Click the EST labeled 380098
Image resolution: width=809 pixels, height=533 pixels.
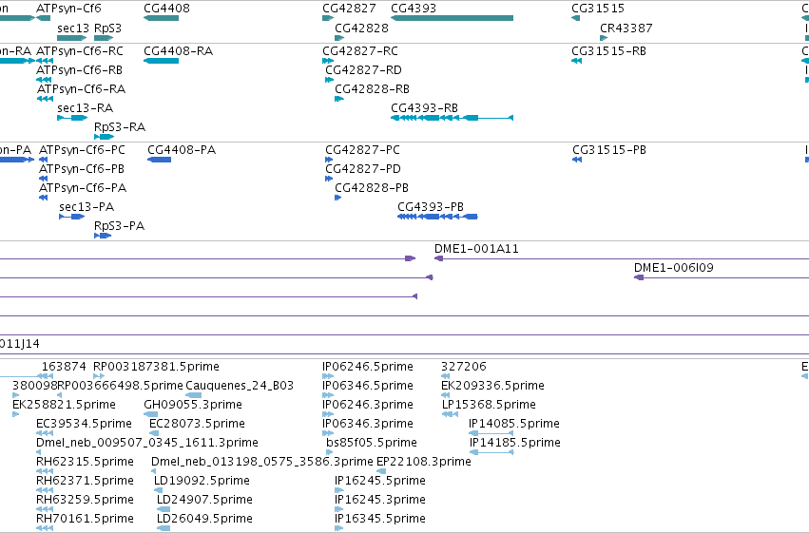[34, 386]
